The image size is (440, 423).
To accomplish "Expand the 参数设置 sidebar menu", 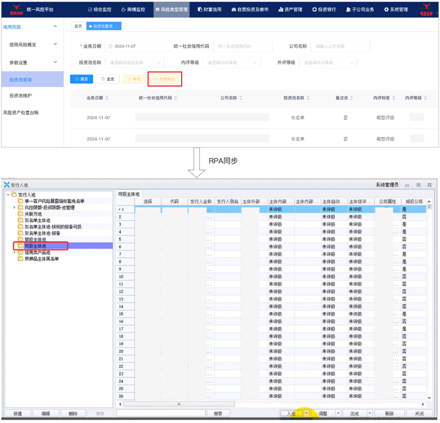I will click(55, 62).
